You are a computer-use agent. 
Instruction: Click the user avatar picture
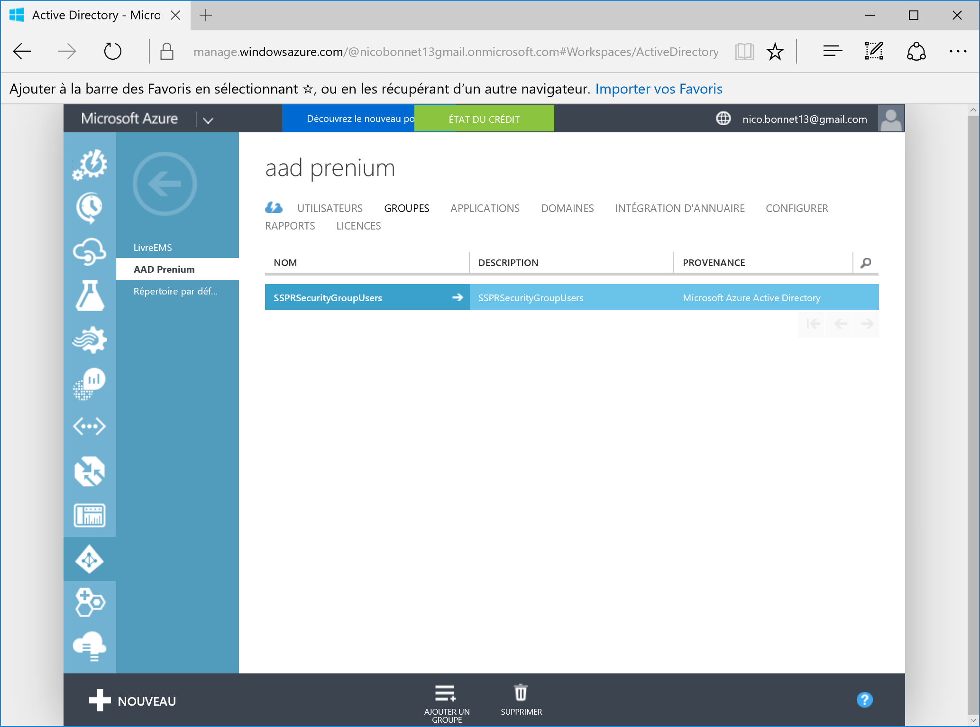pos(890,119)
